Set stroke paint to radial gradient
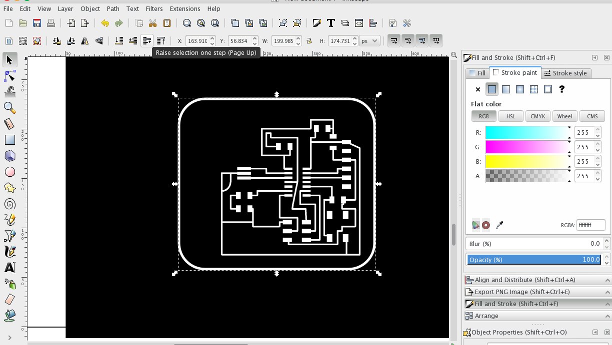Image resolution: width=612 pixels, height=345 pixels. coord(520,89)
